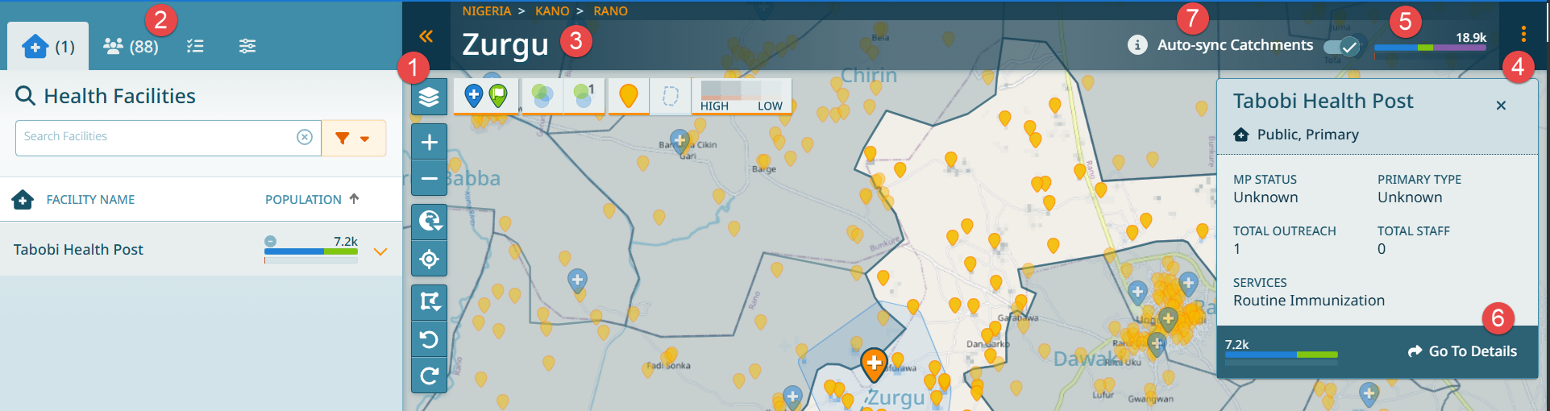Center map on current target
Screen dimensions: 1550x411
coord(429,259)
